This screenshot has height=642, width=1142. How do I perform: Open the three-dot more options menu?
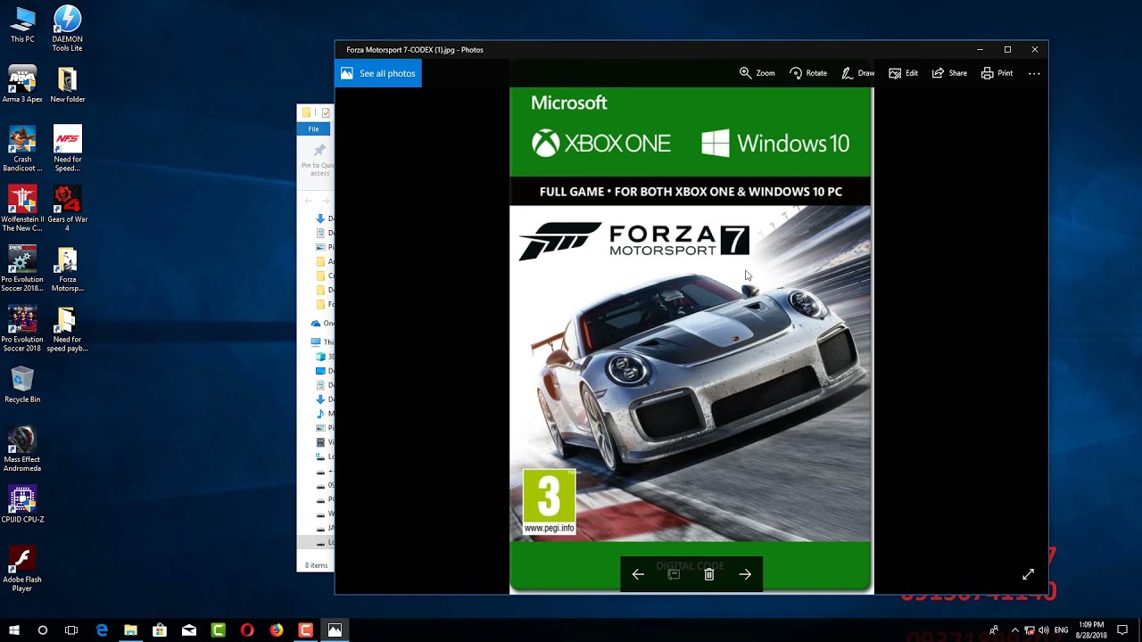click(1034, 73)
